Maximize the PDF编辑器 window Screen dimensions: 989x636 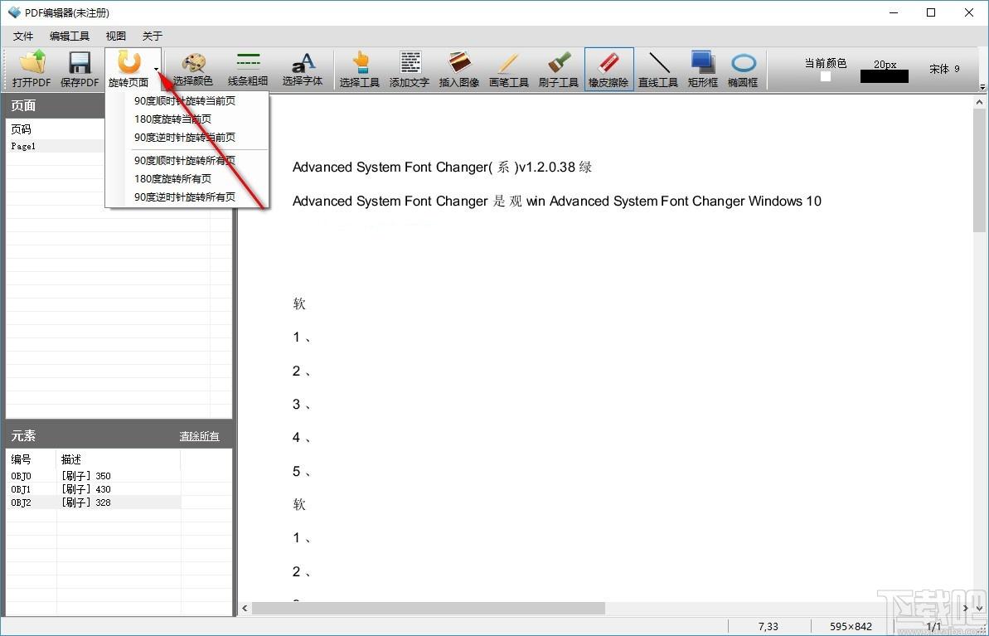click(x=931, y=12)
